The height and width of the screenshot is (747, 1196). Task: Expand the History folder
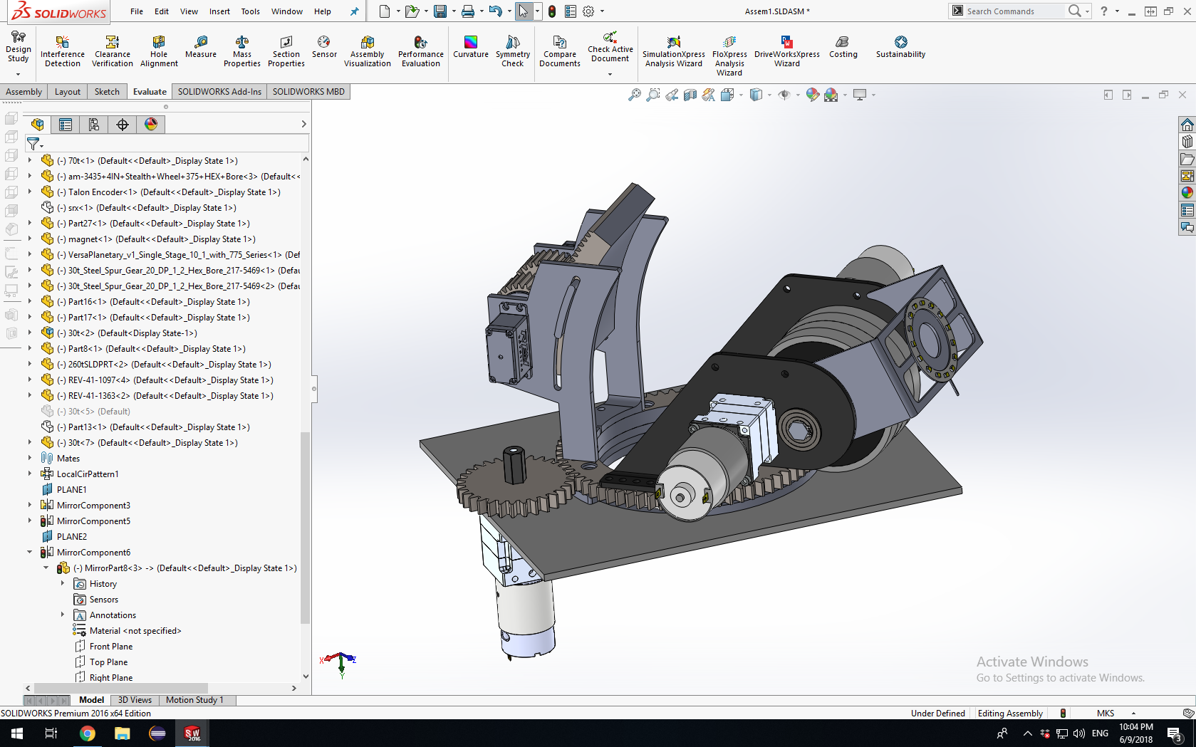tap(63, 584)
